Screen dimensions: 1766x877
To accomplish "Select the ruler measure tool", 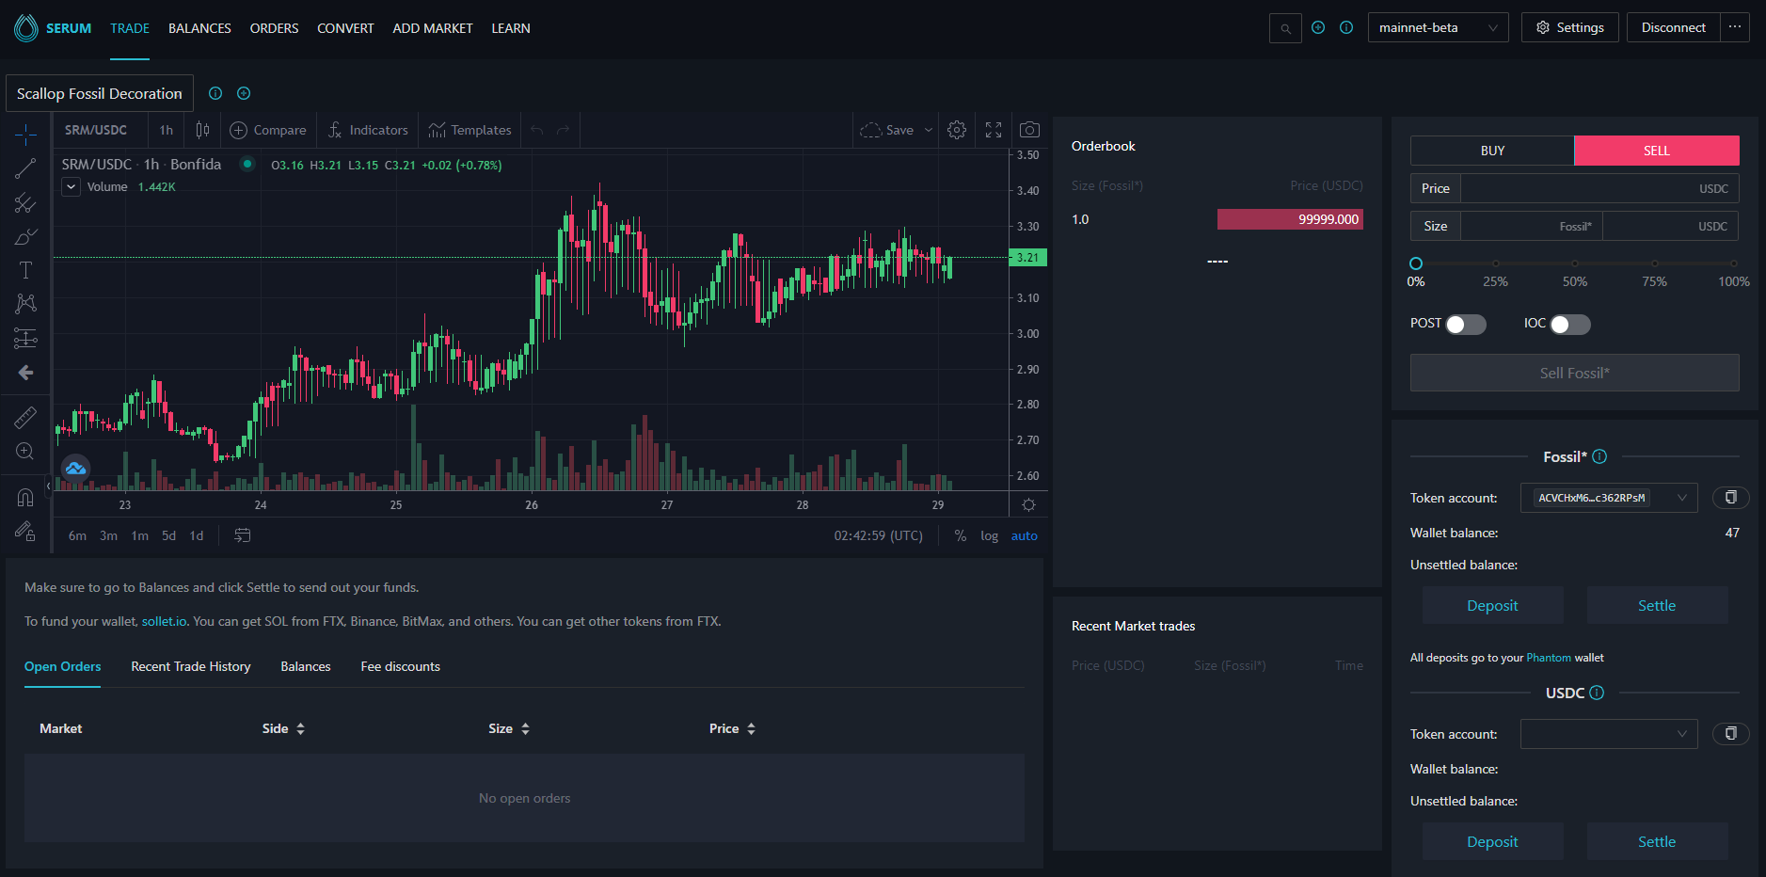I will click(25, 417).
